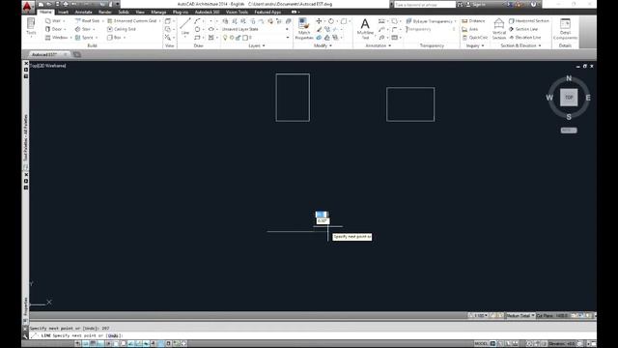This screenshot has width=618, height=348.
Task: Switch to the Featured Apps tab
Action: (267, 13)
